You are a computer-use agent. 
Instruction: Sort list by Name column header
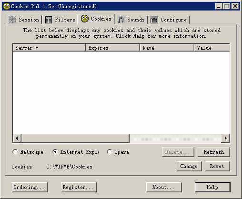tap(167, 48)
